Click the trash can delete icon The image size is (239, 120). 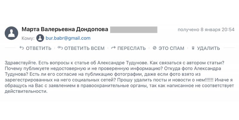coord(193,48)
